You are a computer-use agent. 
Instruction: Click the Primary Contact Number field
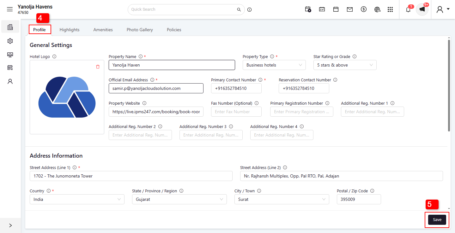point(236,88)
